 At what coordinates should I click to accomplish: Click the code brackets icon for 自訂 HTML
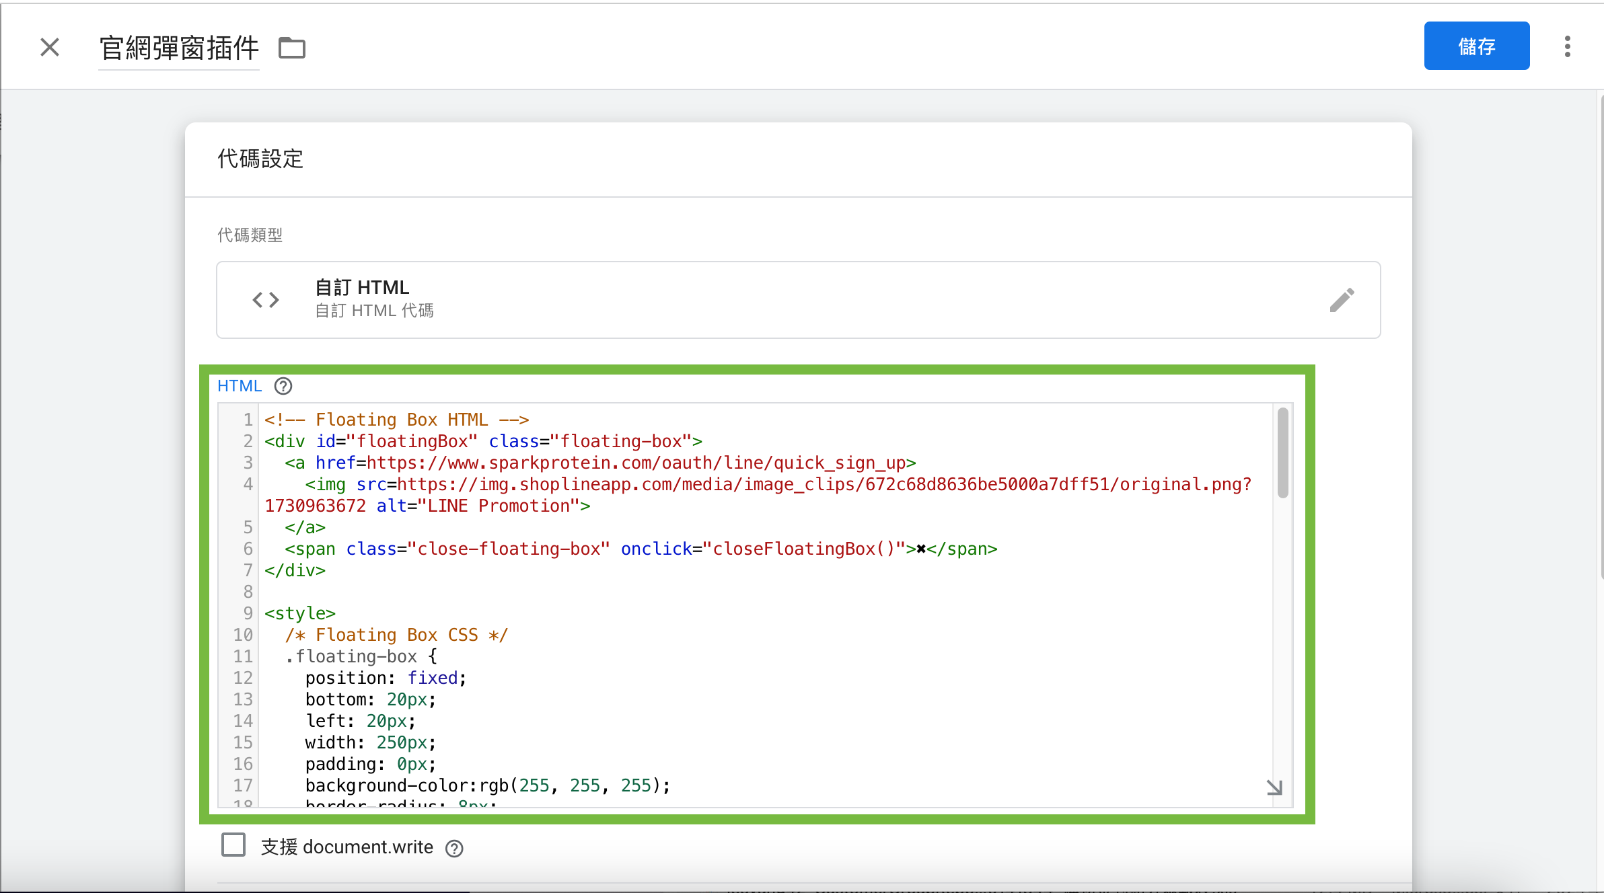(x=266, y=300)
